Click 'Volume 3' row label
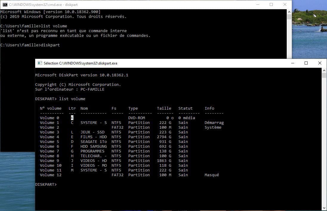 (x=50, y=132)
